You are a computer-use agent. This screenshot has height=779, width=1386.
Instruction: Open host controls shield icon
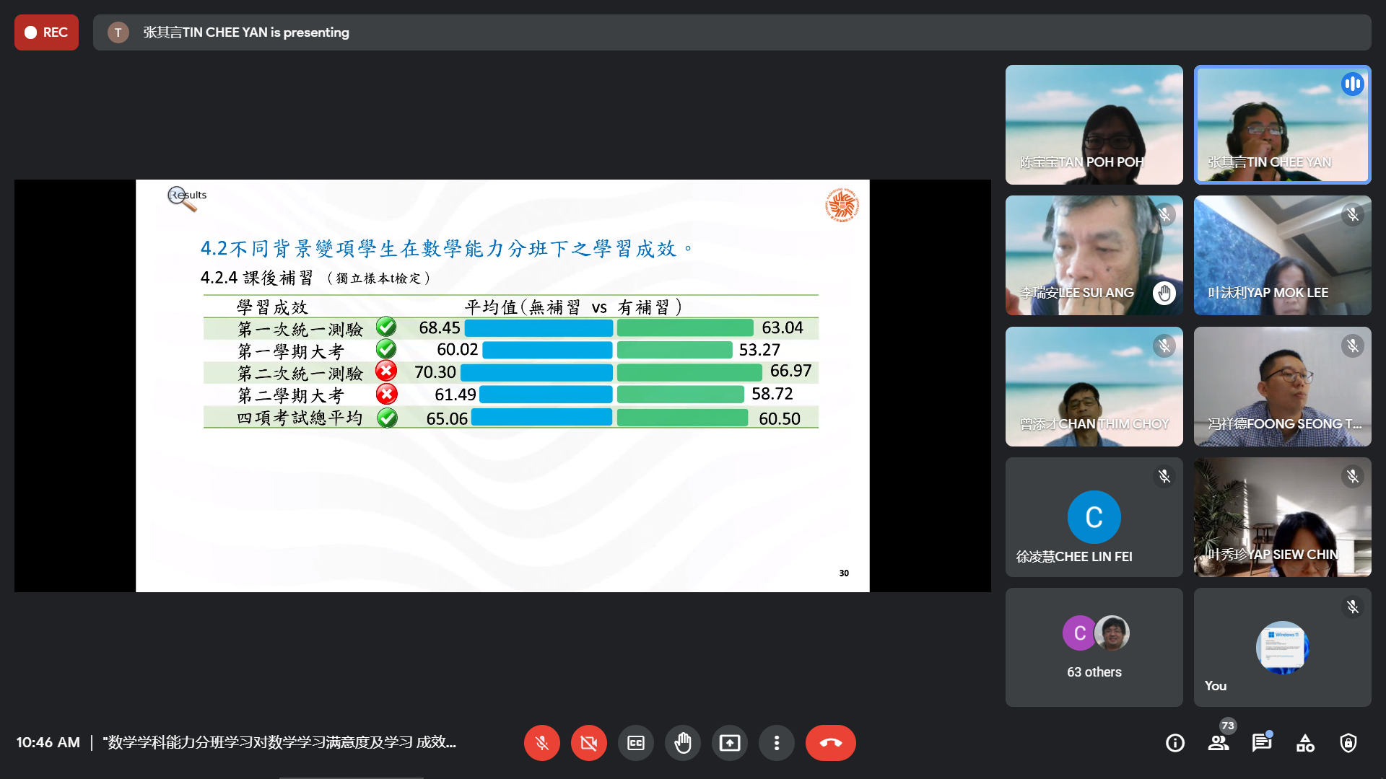tap(1348, 743)
